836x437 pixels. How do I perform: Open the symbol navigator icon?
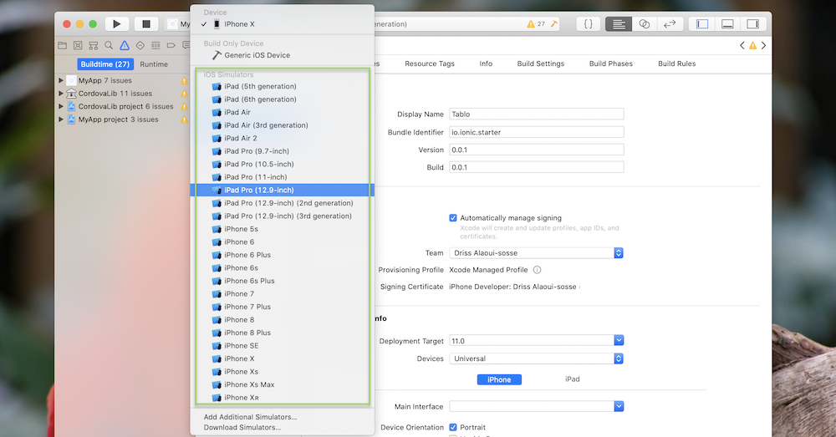point(94,45)
